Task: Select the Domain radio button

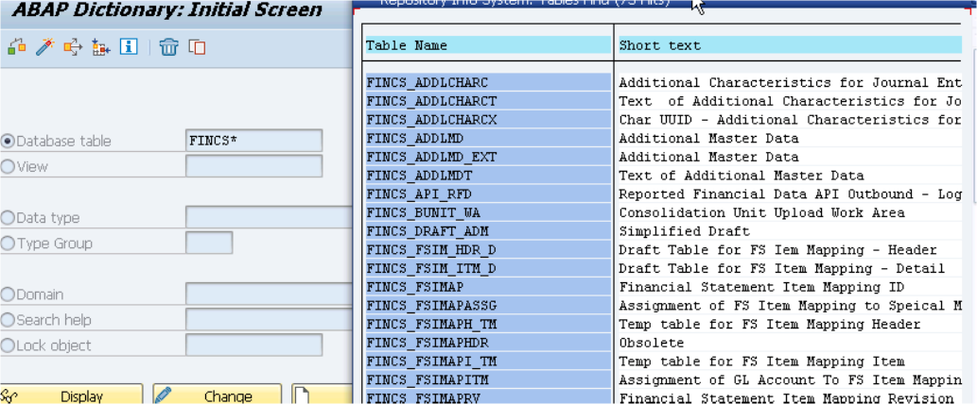Action: [x=9, y=295]
